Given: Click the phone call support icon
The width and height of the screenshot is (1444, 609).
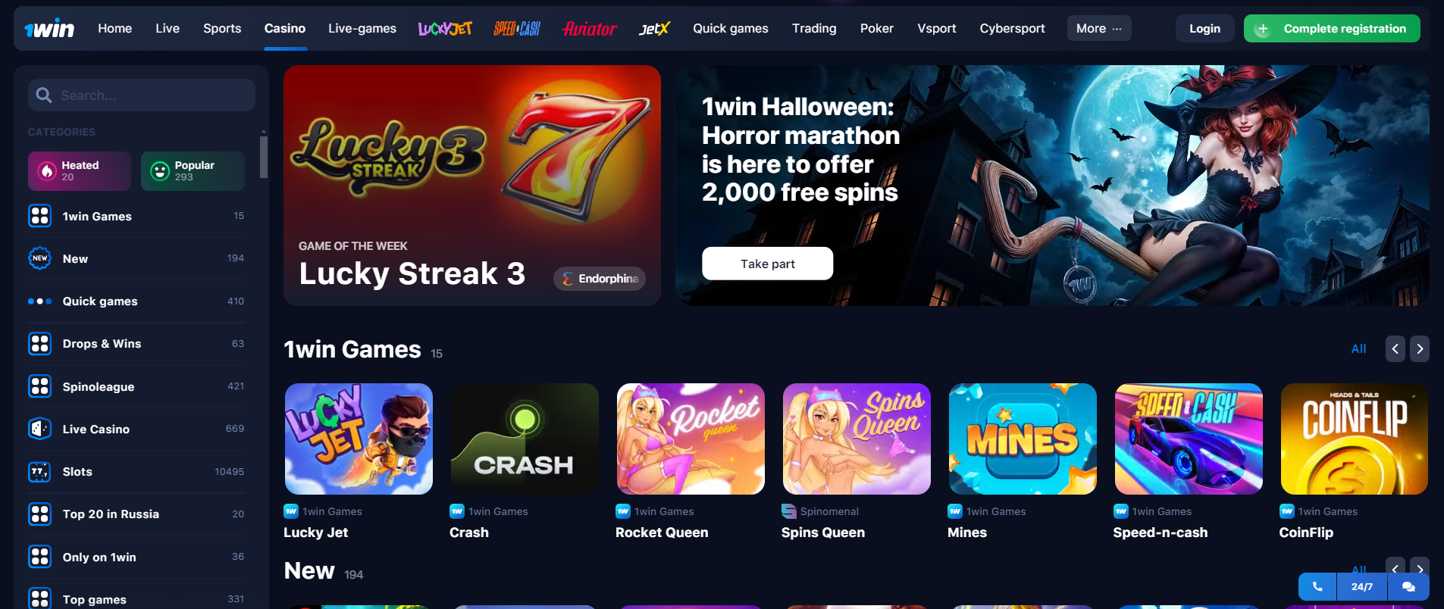Looking at the screenshot, I should [x=1317, y=586].
